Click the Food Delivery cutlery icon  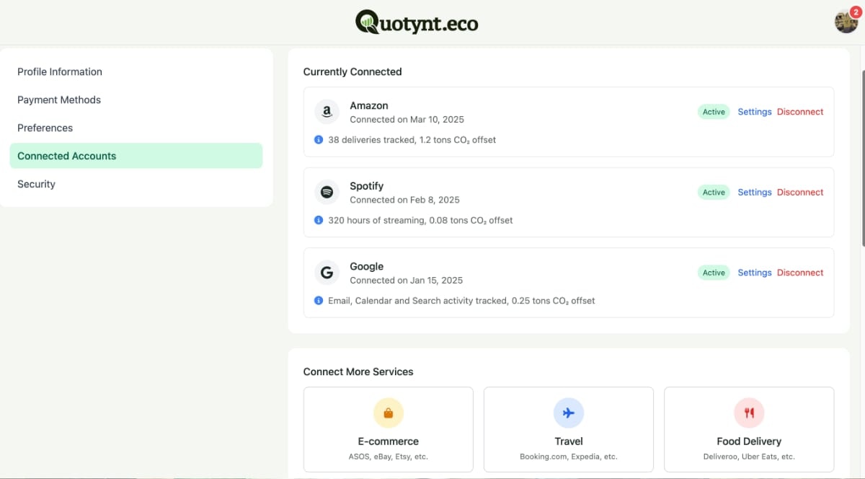749,413
